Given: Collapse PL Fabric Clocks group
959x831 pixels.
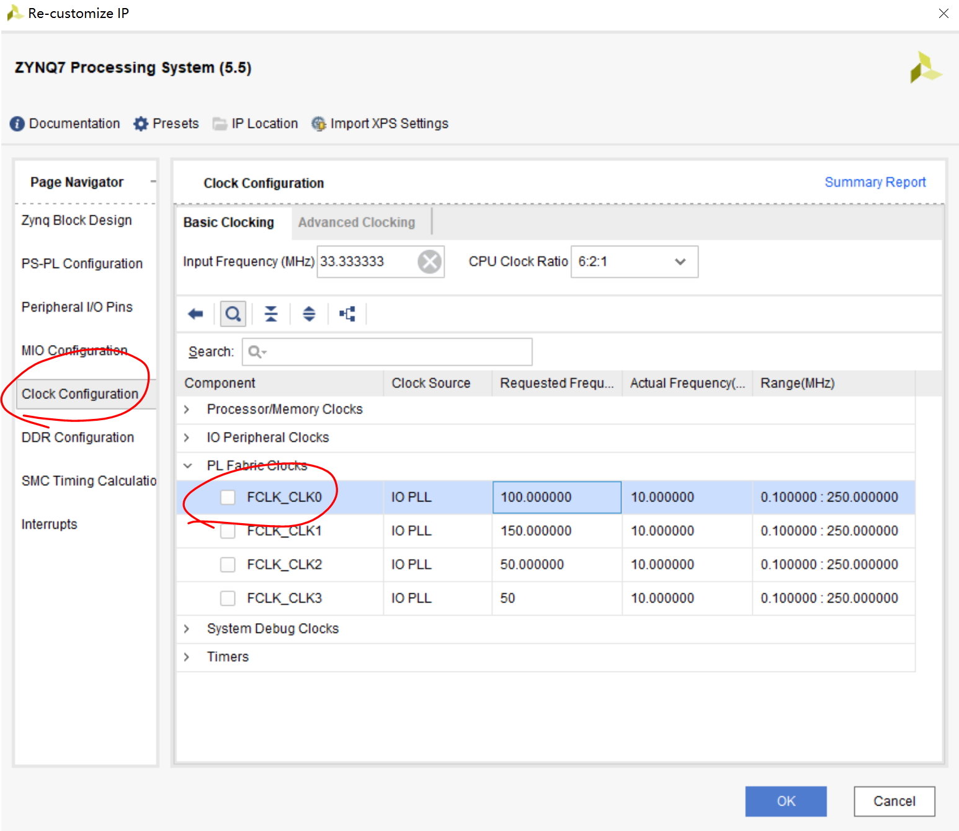Looking at the screenshot, I should (x=188, y=465).
